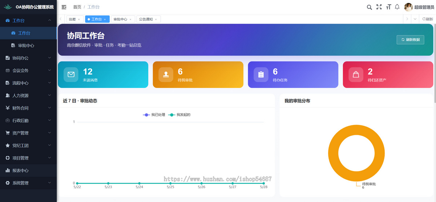Click the 超级管理员 username
The height and width of the screenshot is (202, 436).
pos(424,7)
